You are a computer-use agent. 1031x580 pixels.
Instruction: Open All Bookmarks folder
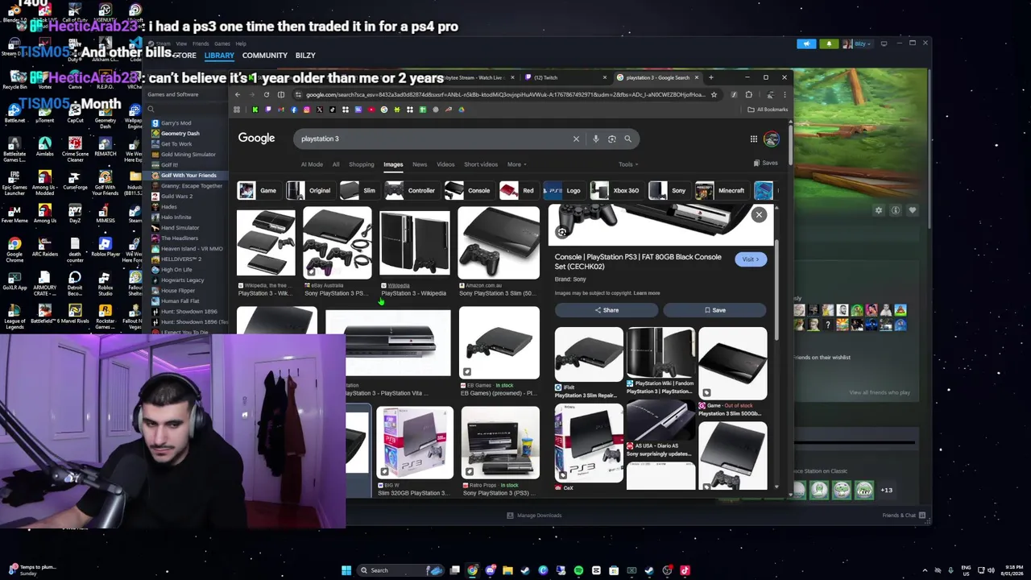(x=768, y=110)
